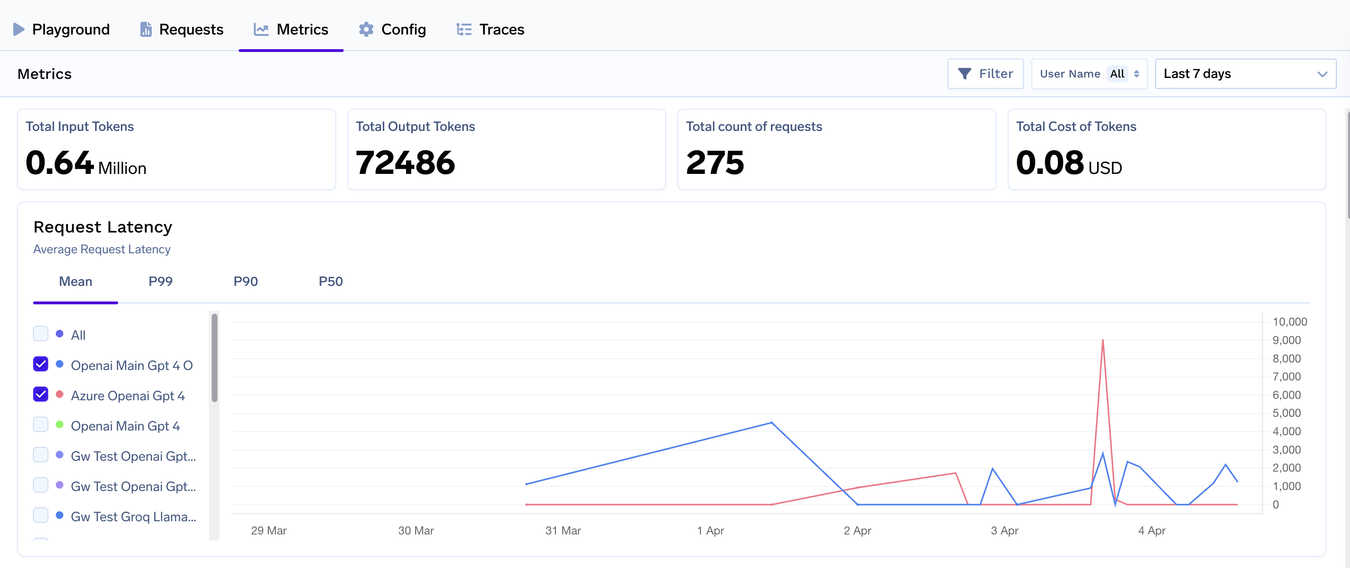Open the Traces page

tap(501, 29)
